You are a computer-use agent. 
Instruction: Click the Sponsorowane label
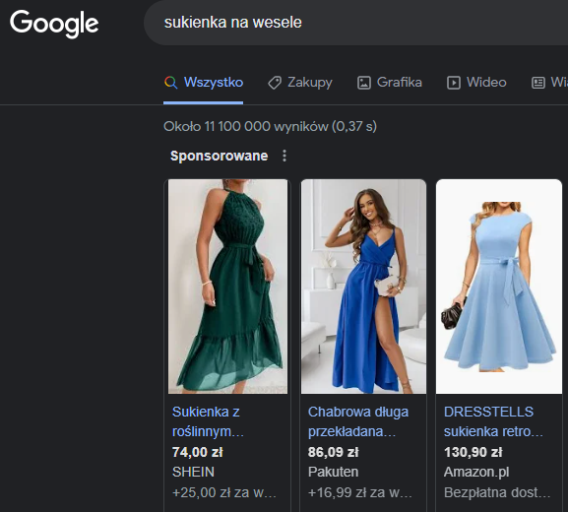[x=220, y=156]
